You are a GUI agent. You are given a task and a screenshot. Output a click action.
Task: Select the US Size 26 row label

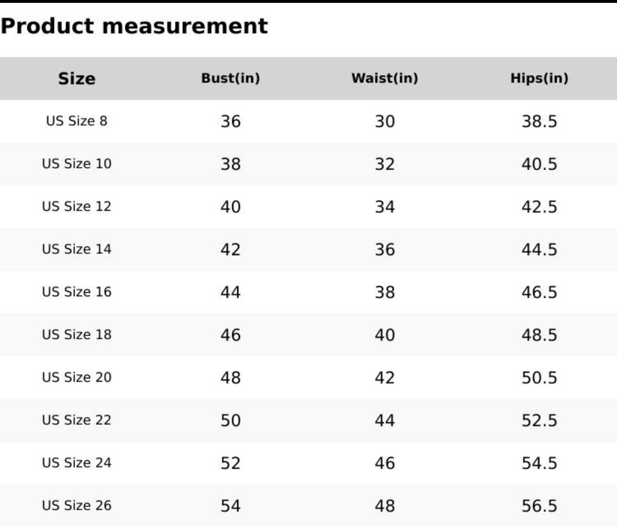click(x=77, y=505)
